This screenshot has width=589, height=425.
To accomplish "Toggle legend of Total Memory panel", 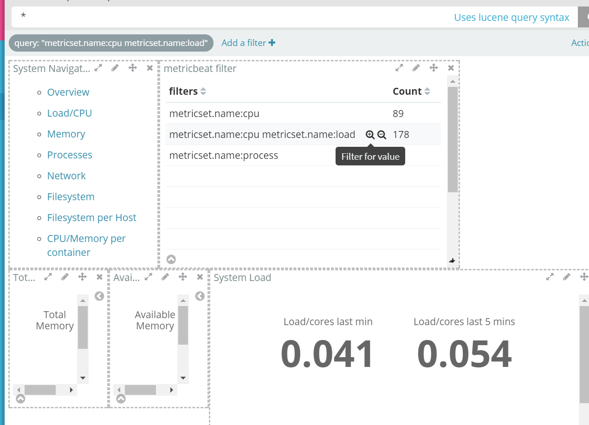I will 99,296.
